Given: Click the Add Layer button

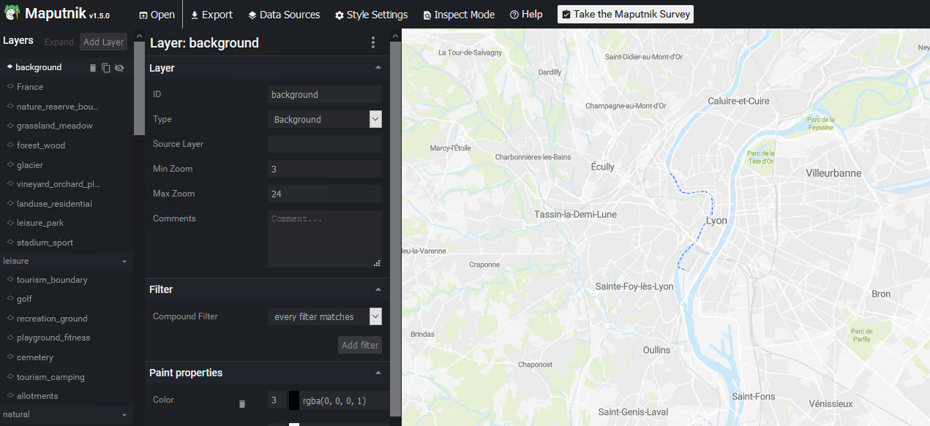Looking at the screenshot, I should 103,42.
